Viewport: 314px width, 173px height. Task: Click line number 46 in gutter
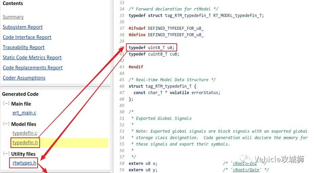122,86
